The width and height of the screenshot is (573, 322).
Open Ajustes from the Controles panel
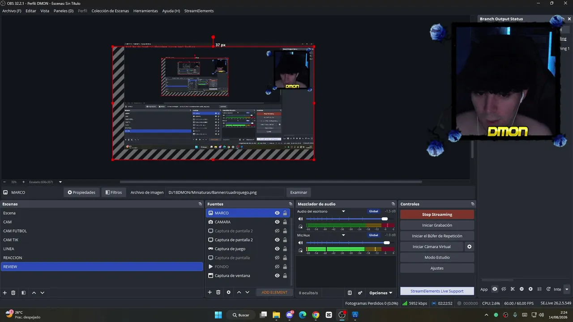[437, 268]
